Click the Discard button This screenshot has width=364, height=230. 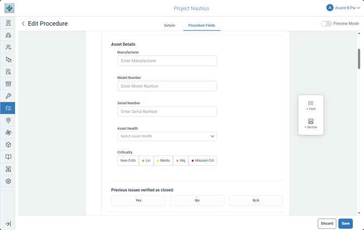pos(327,223)
